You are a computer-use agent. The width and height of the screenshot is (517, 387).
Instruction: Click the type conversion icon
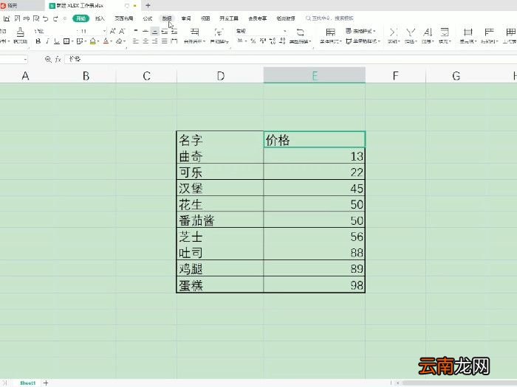tap(300, 32)
